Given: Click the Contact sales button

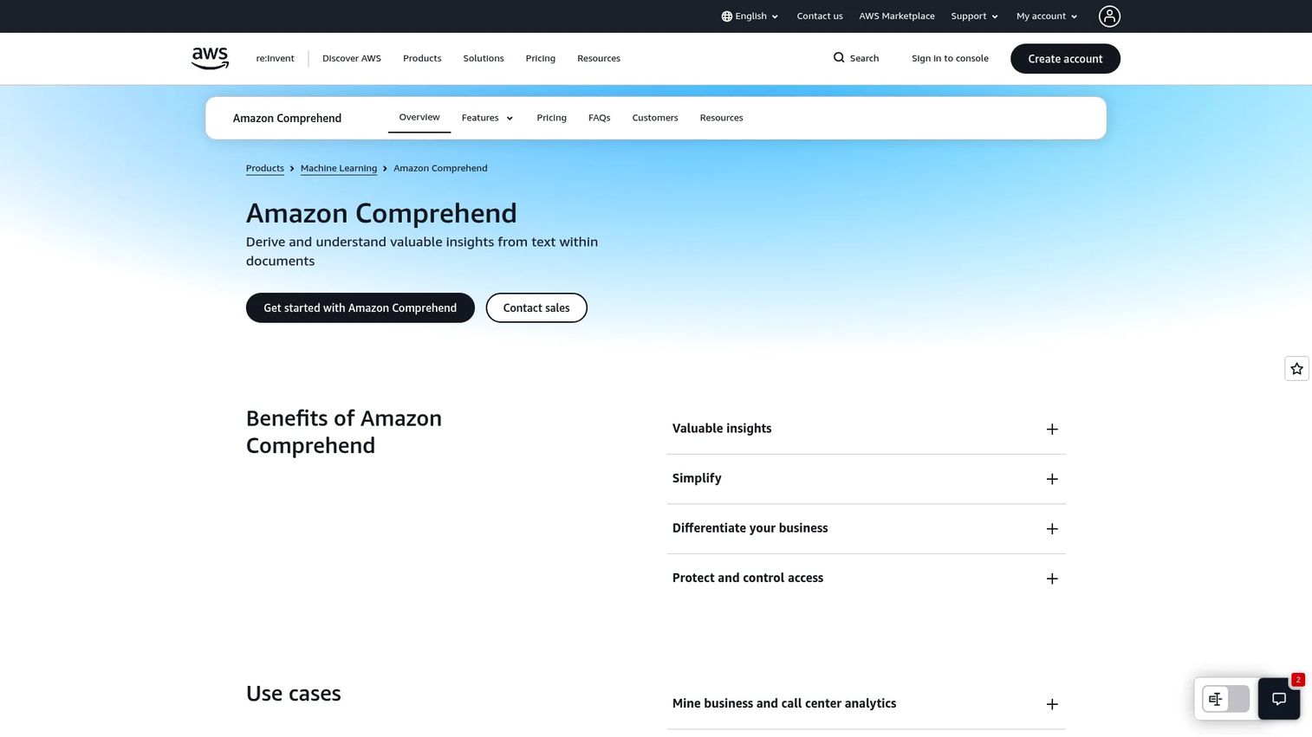Looking at the screenshot, I should tap(536, 307).
